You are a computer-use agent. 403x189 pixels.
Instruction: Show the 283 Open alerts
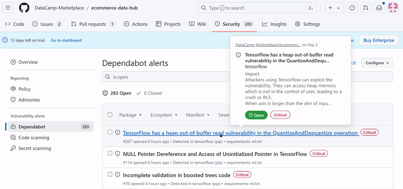117,93
